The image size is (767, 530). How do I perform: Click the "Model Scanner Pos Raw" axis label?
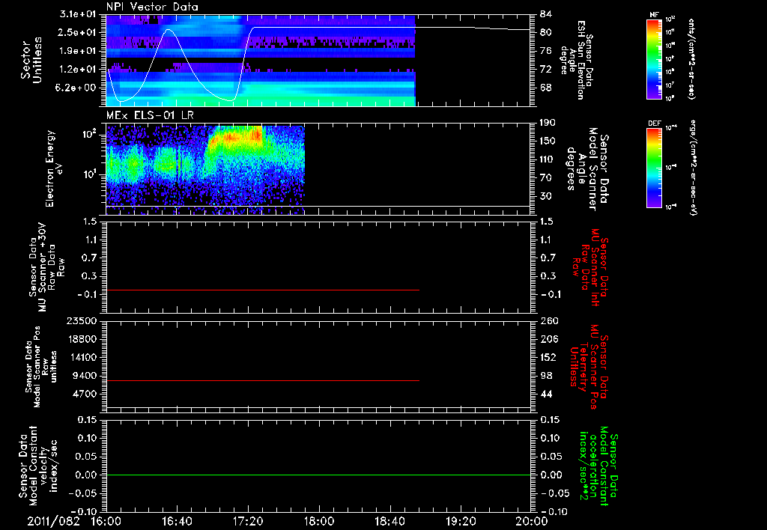coord(42,367)
